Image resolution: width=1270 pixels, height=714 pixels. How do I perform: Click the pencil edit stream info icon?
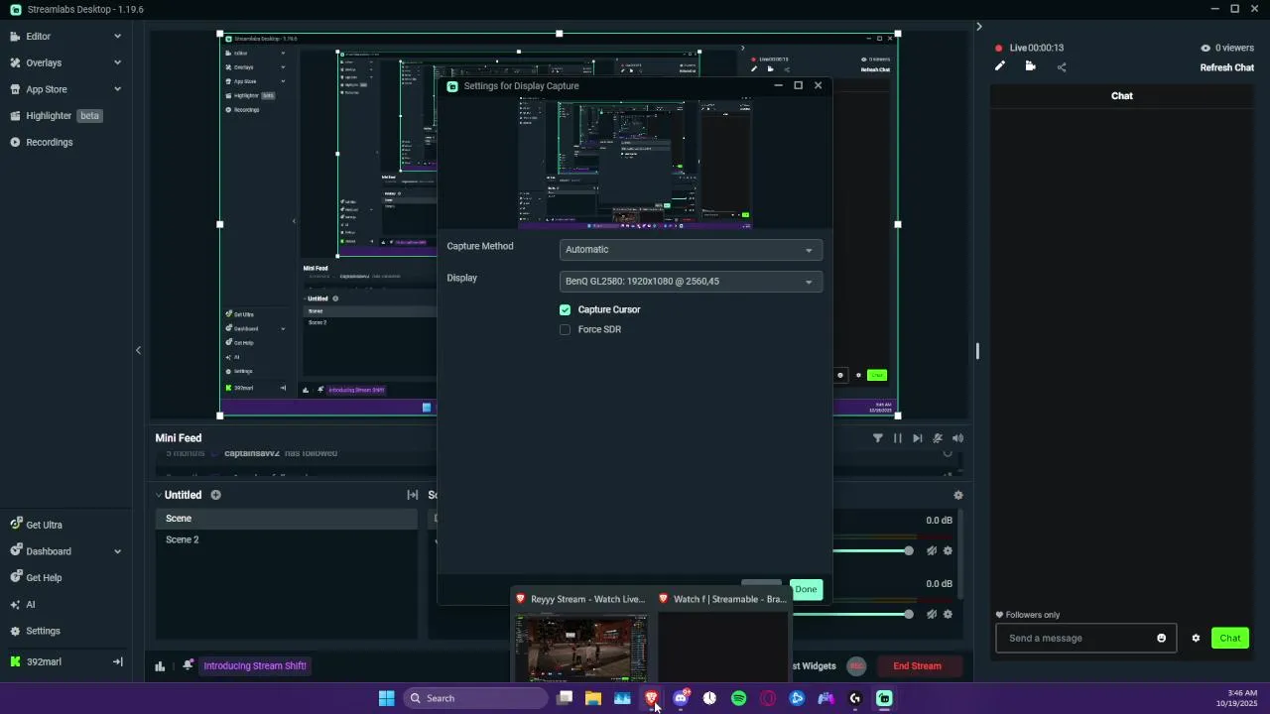pyautogui.click(x=1000, y=66)
